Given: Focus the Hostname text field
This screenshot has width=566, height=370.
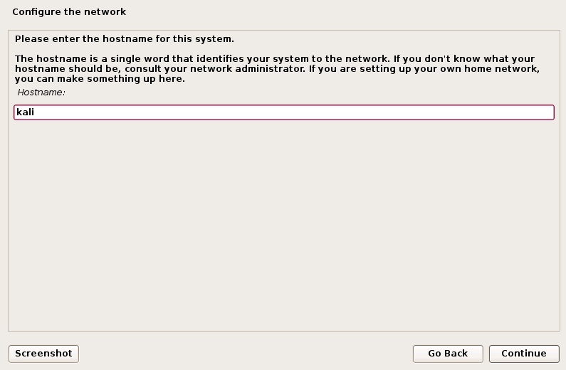Looking at the screenshot, I should (284, 112).
